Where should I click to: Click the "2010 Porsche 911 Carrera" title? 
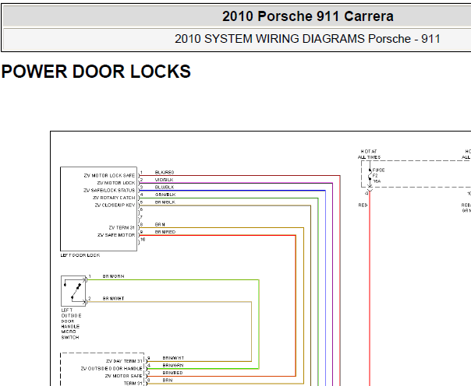click(x=307, y=16)
